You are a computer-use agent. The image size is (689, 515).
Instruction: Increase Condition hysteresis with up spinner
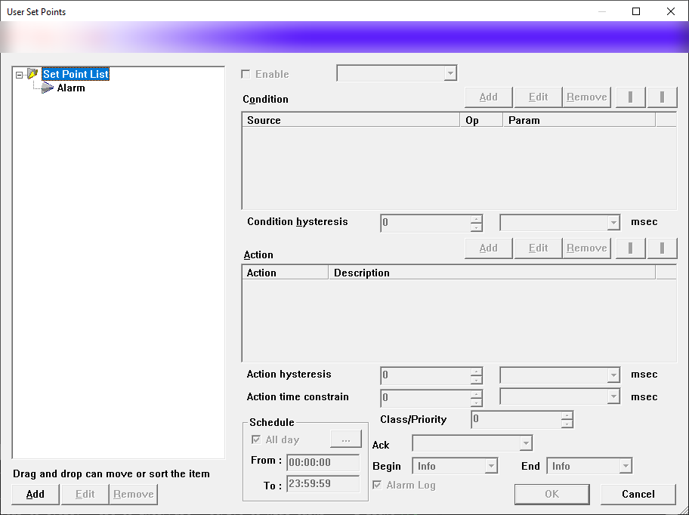click(476, 219)
